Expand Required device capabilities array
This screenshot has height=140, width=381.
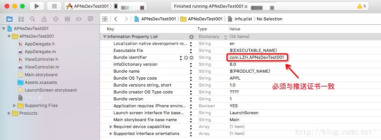tap(111, 127)
